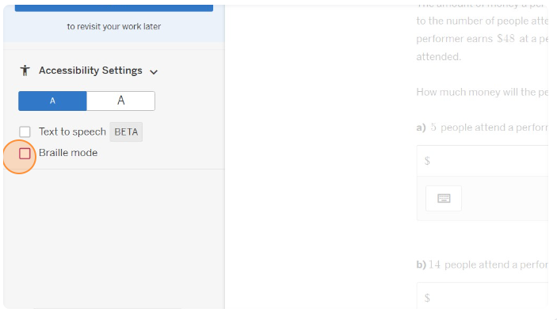Select the small font size A

(x=52, y=101)
